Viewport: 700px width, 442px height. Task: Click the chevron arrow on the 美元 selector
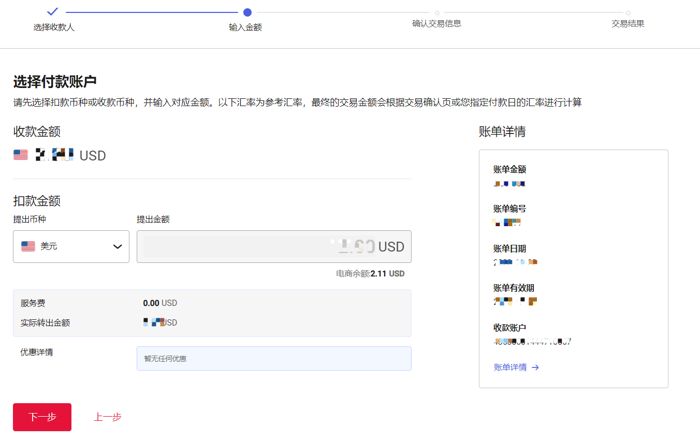tap(117, 246)
